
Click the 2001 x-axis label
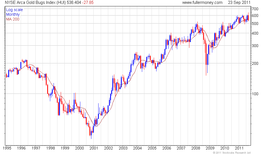tap(94, 148)
